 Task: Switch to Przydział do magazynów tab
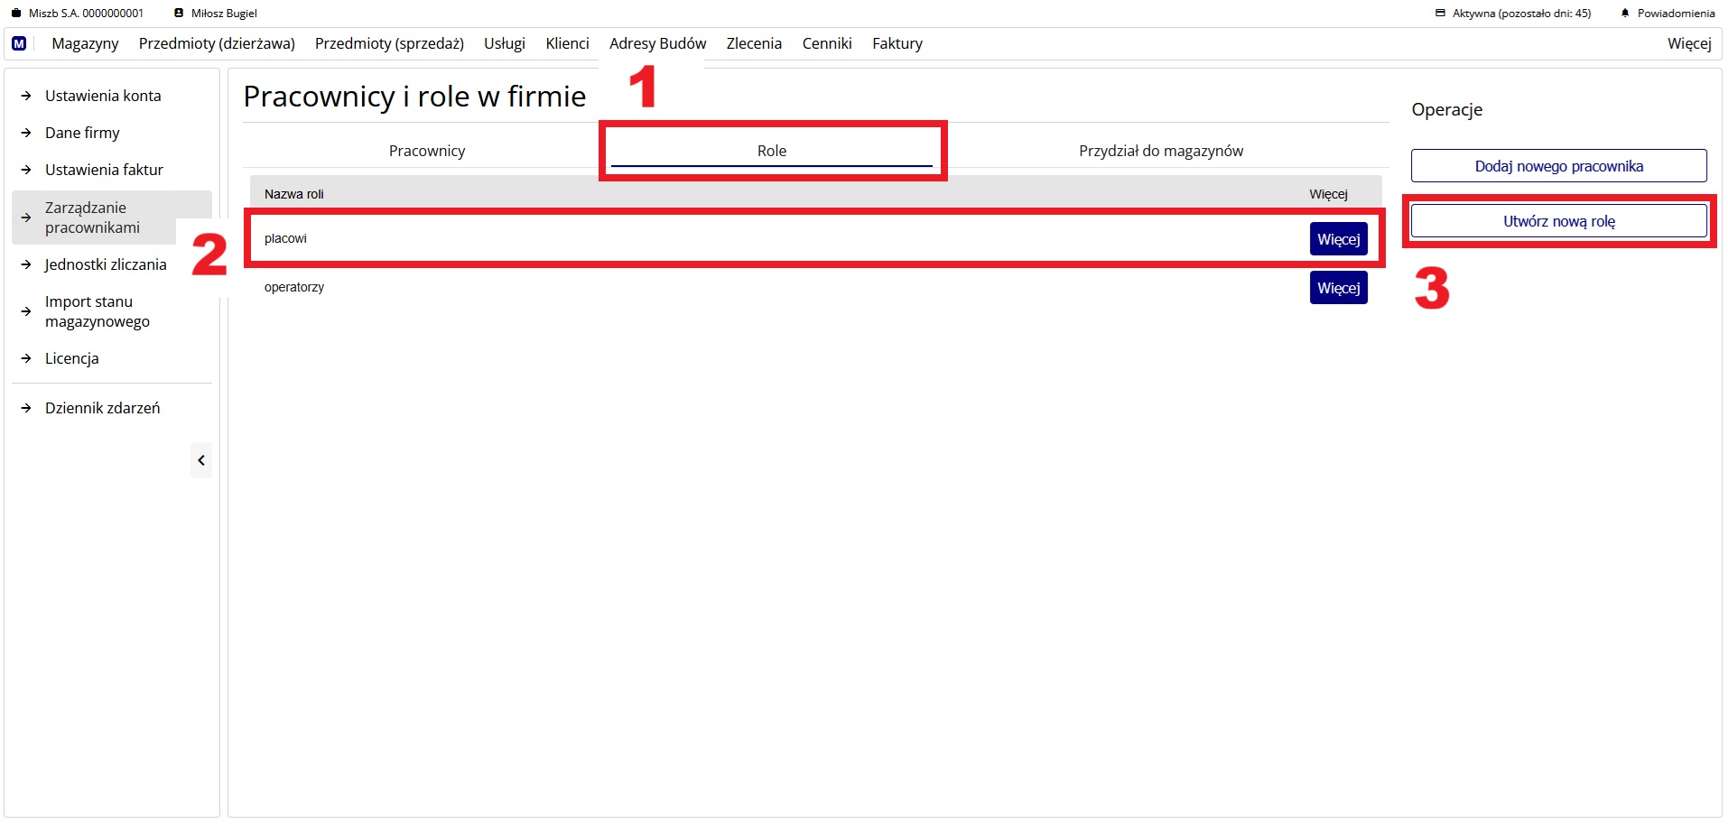[x=1160, y=151]
